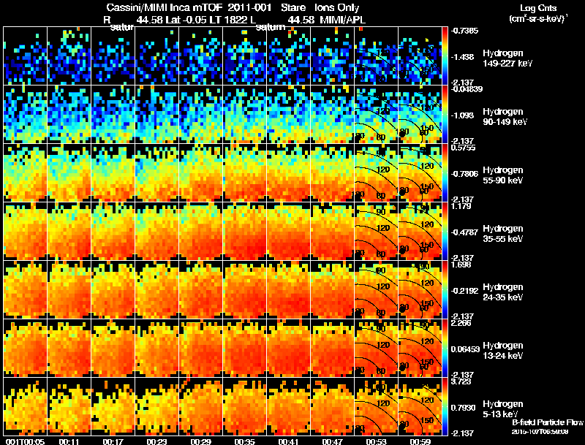The height and width of the screenshot is (445, 585).
Task: Click the '1.179' color scale value
Action: pos(461,206)
